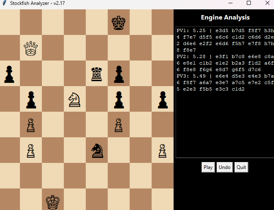Screen dimensions: 274x210
Task: Select the black knight on e3
Action: pos(97,150)
